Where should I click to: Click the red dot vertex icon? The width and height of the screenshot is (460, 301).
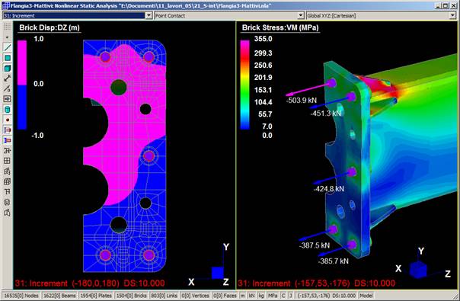coord(8,120)
